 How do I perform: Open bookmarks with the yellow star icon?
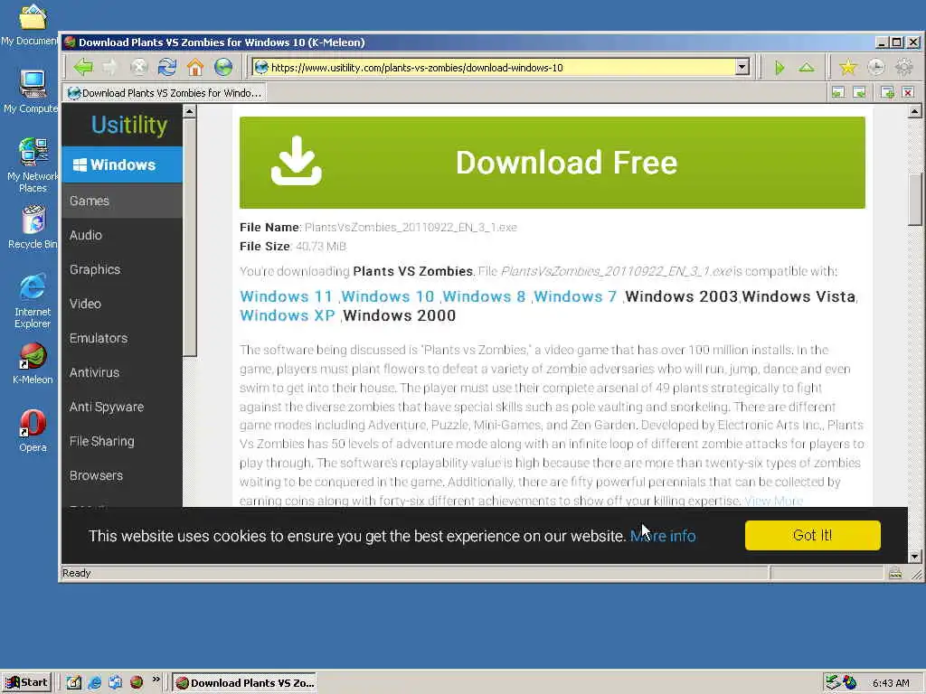tap(848, 67)
